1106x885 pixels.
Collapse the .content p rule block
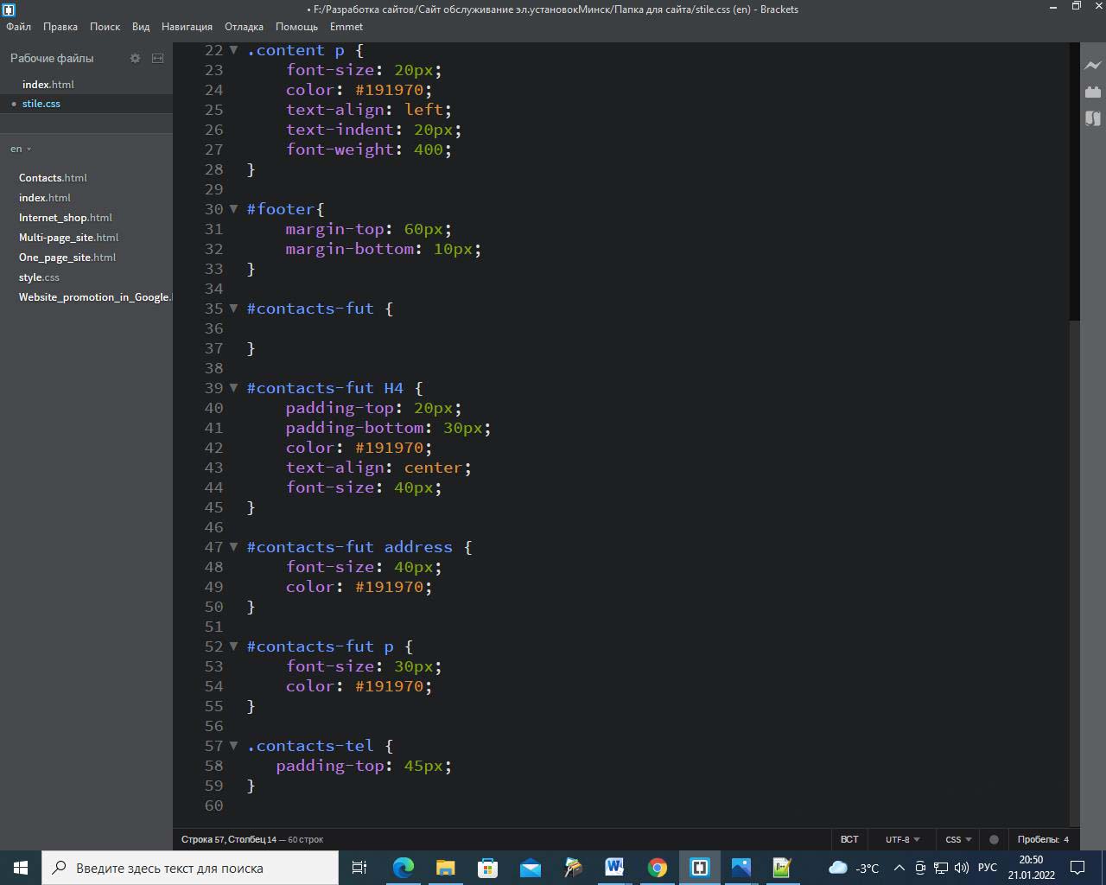point(233,50)
